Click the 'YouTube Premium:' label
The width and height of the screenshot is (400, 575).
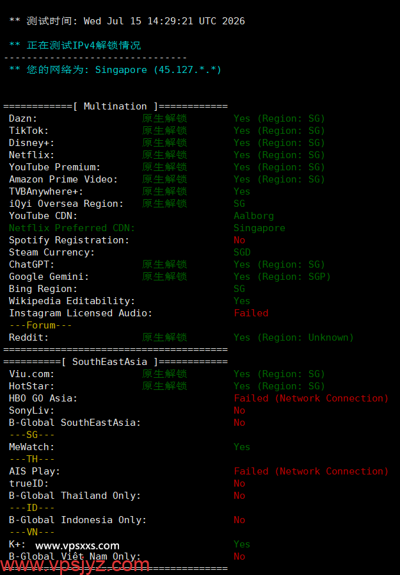pos(54,167)
